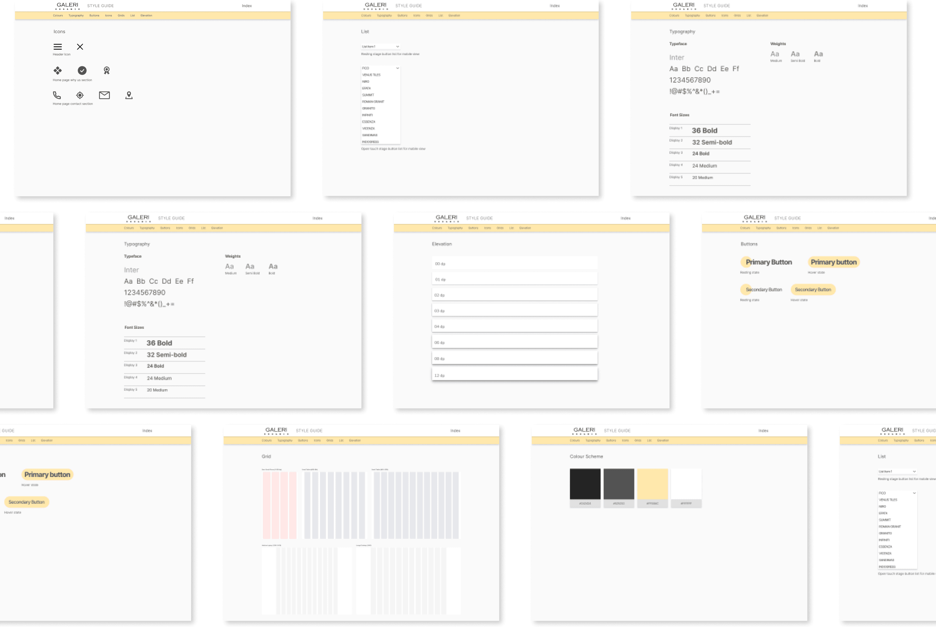Choose ROMAN GRANIT option in the fully visible List page
The width and height of the screenshot is (936, 627).
pyautogui.click(x=373, y=102)
